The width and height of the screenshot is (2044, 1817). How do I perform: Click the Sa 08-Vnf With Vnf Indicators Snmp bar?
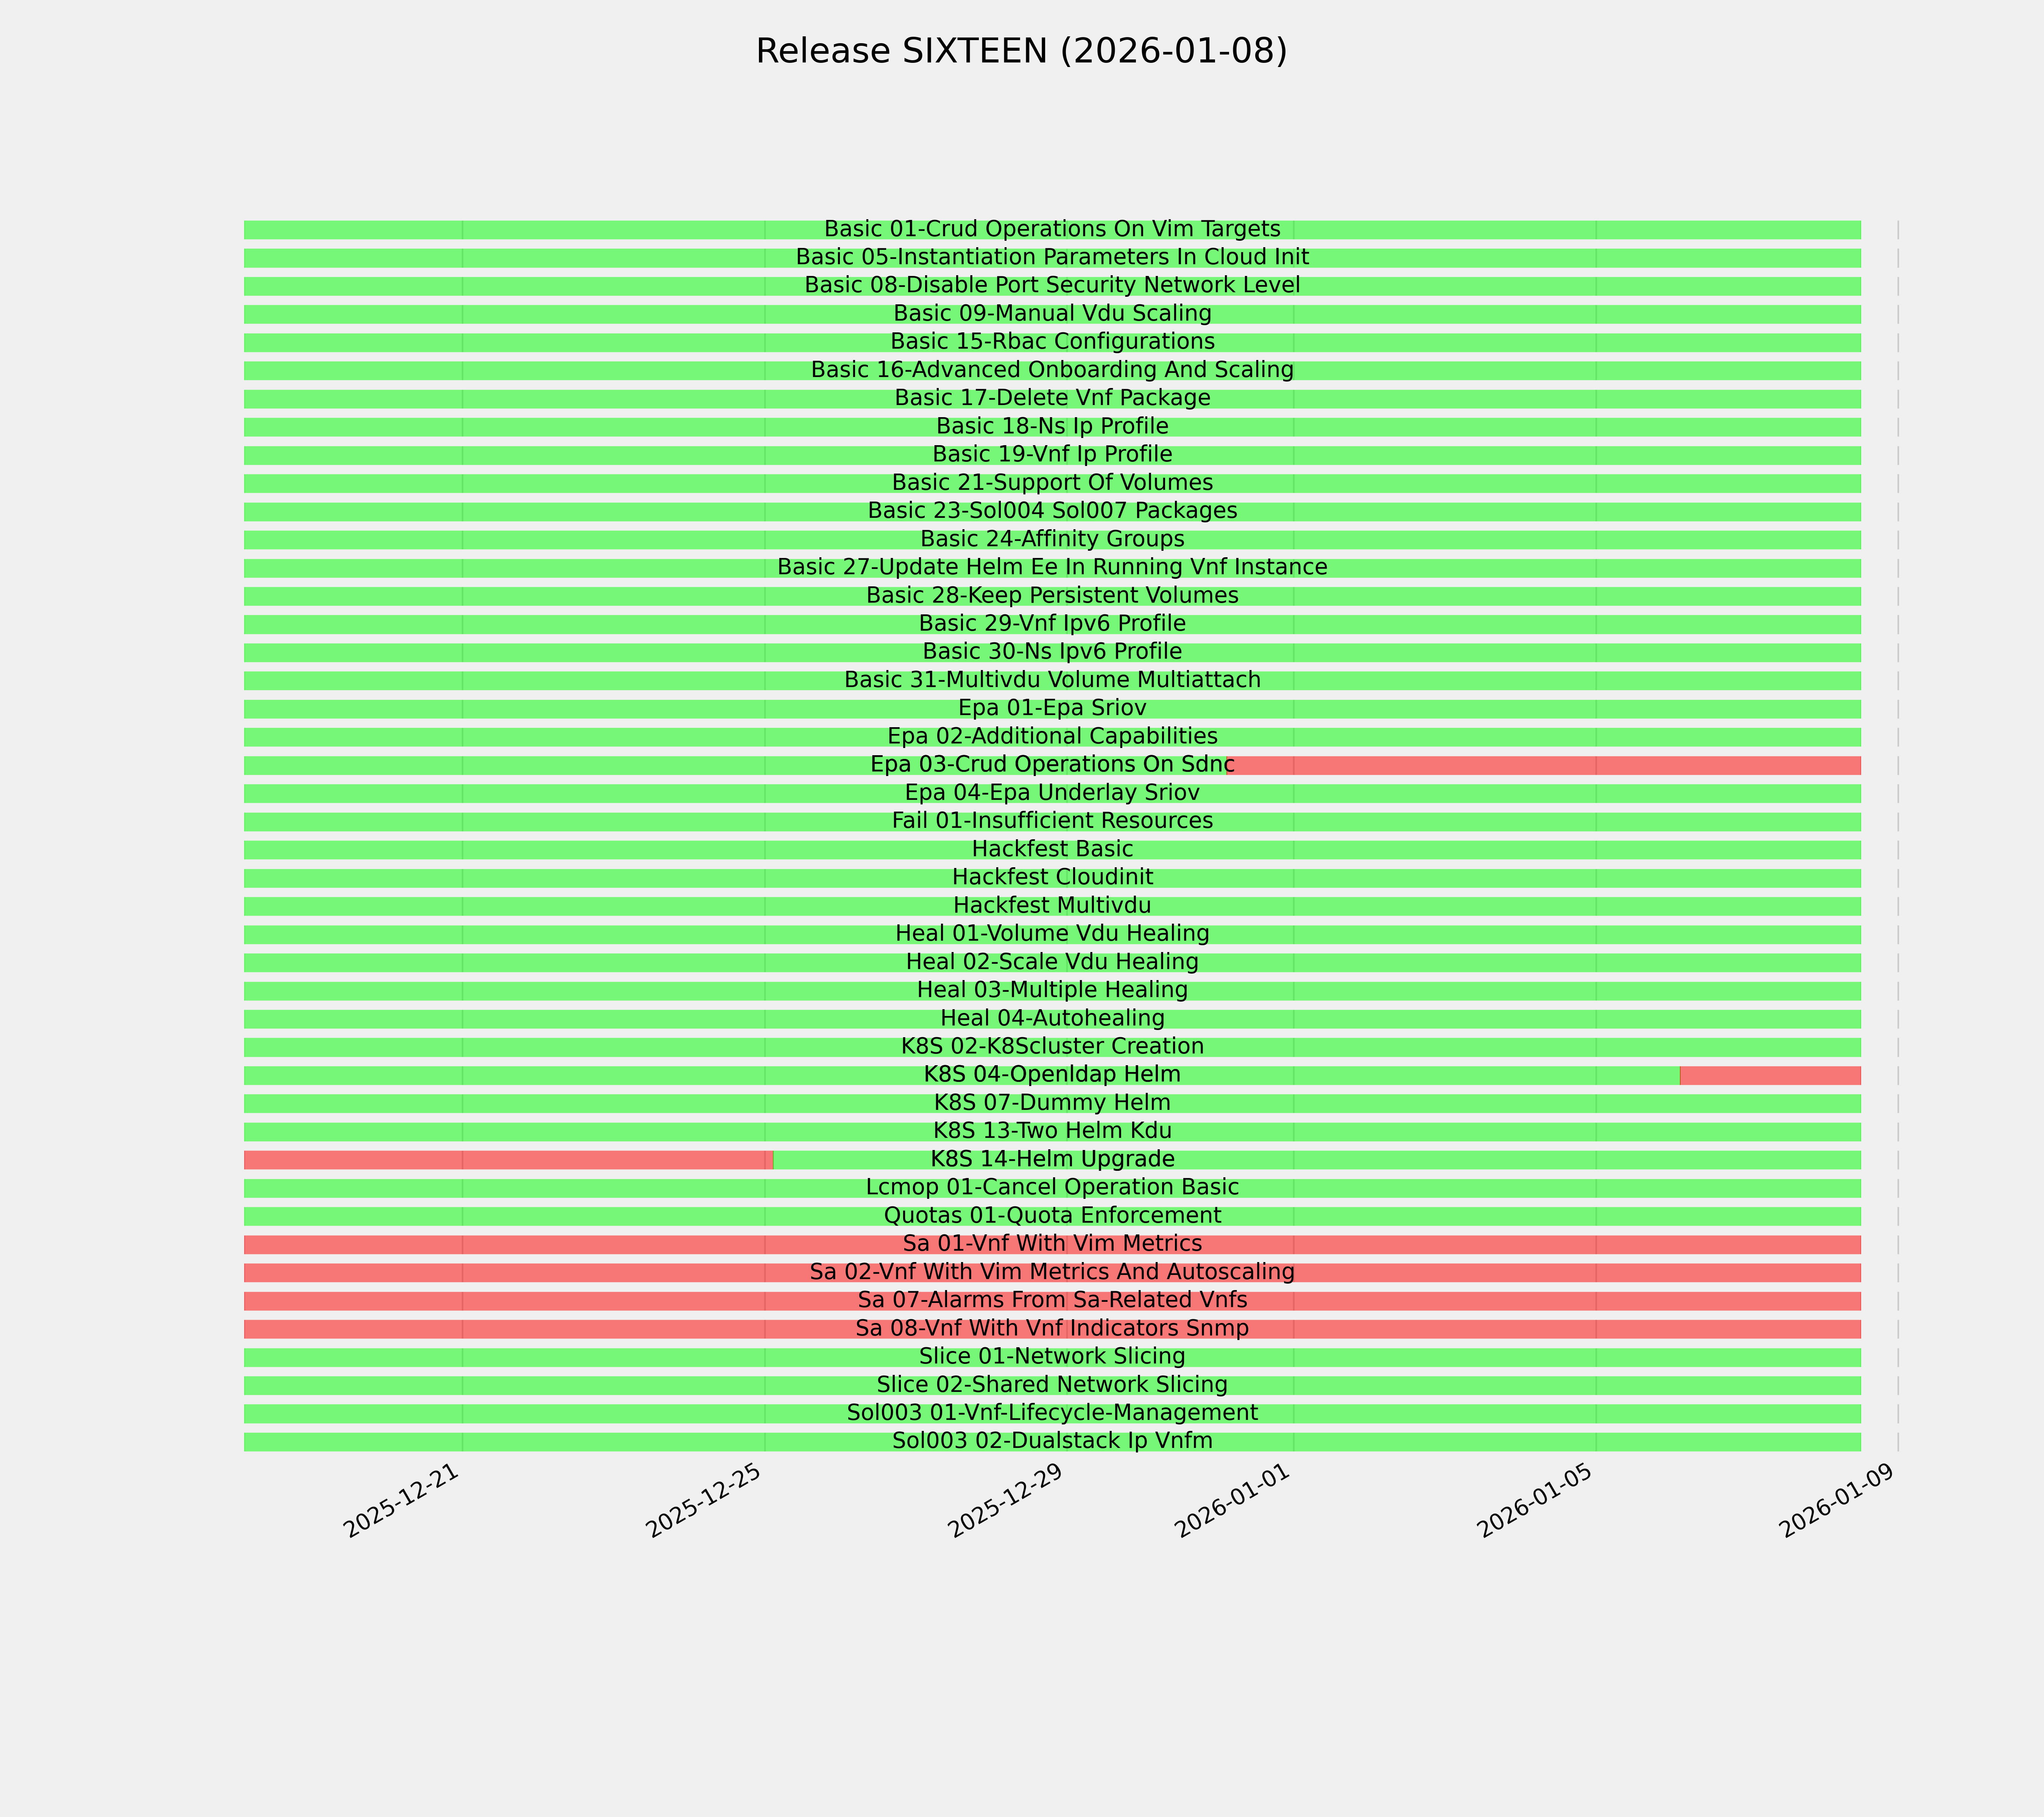click(x=1052, y=1329)
